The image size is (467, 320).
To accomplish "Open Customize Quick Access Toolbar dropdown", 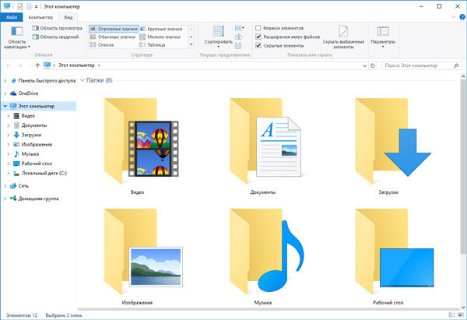I will (36, 6).
